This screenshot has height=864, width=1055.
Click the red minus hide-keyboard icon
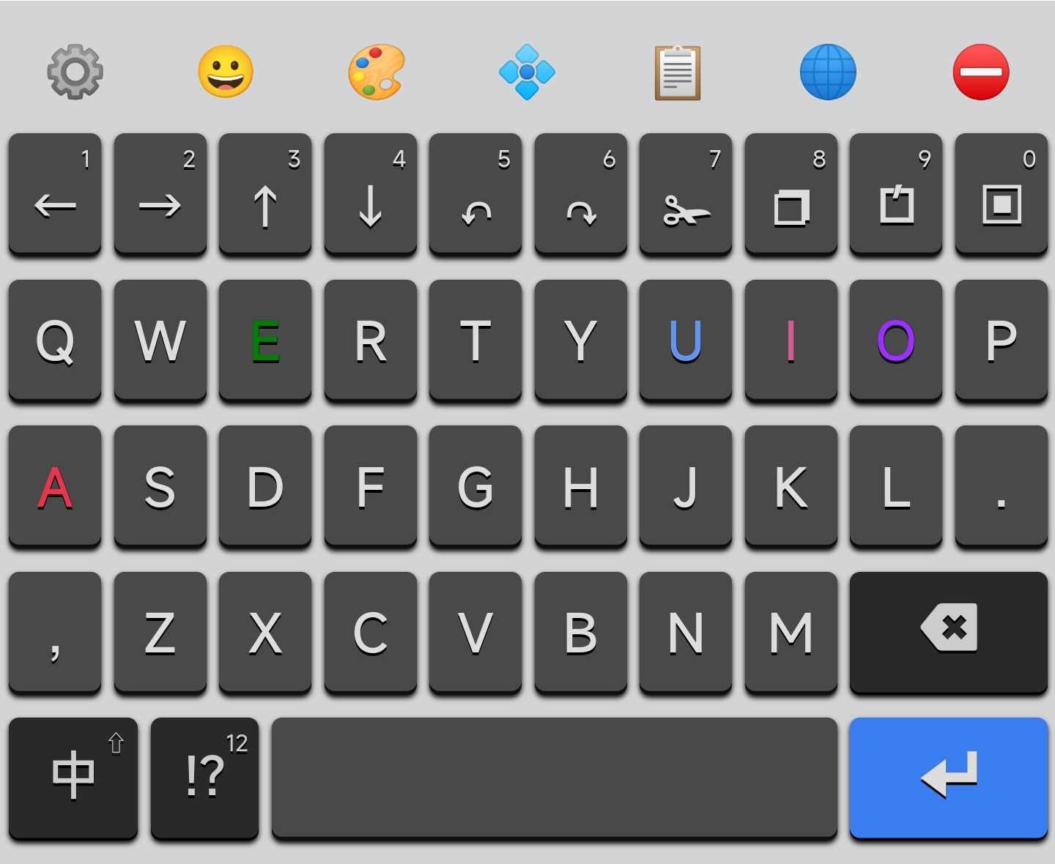[x=981, y=72]
